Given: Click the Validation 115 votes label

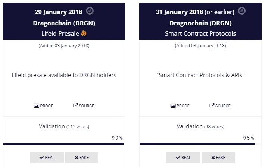Looking at the screenshot, I should pos(64,126).
